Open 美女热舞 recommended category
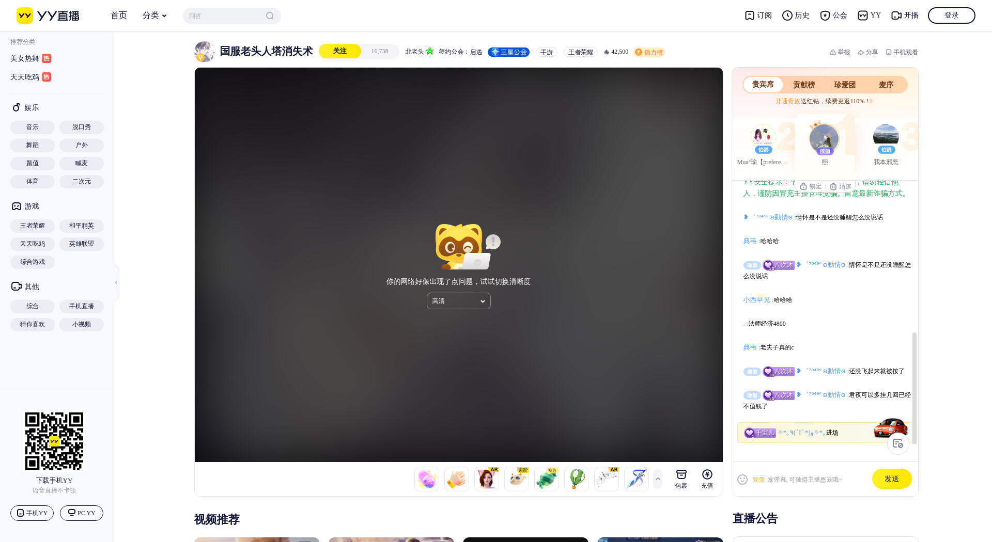Viewport: 992px width, 542px height. [30, 58]
